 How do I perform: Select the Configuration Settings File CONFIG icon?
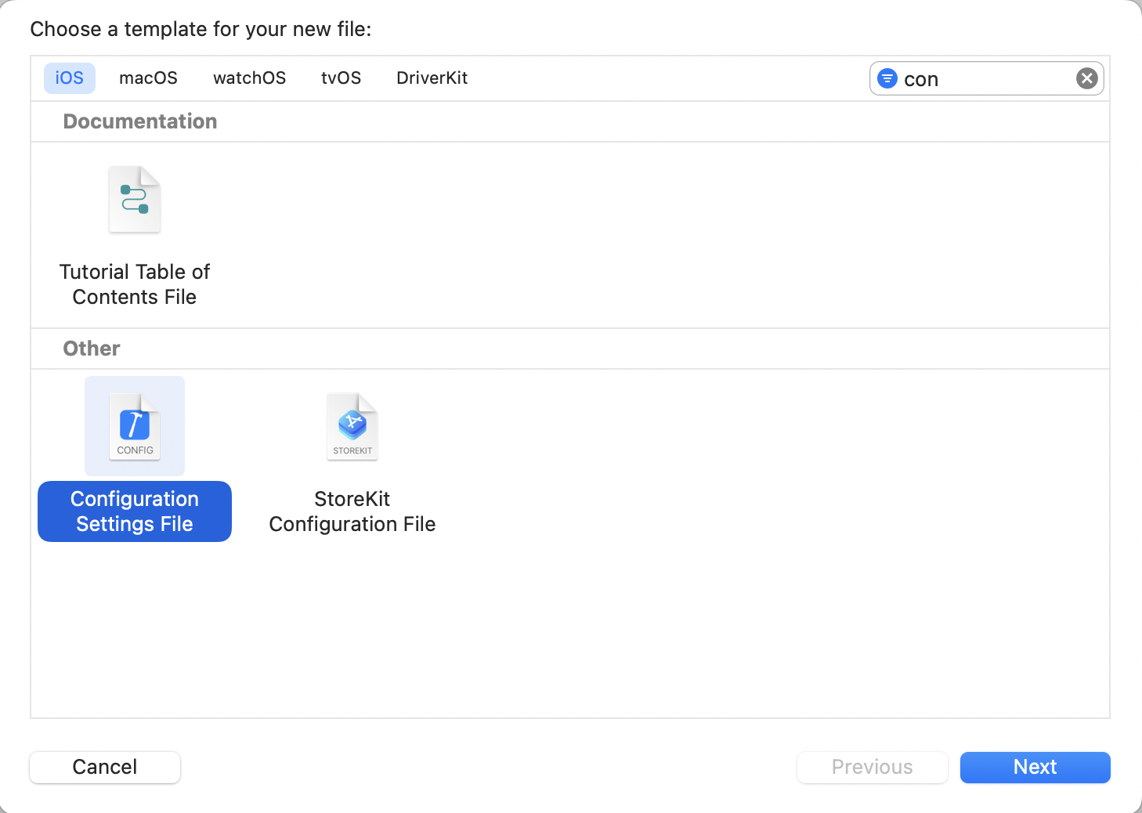(135, 426)
